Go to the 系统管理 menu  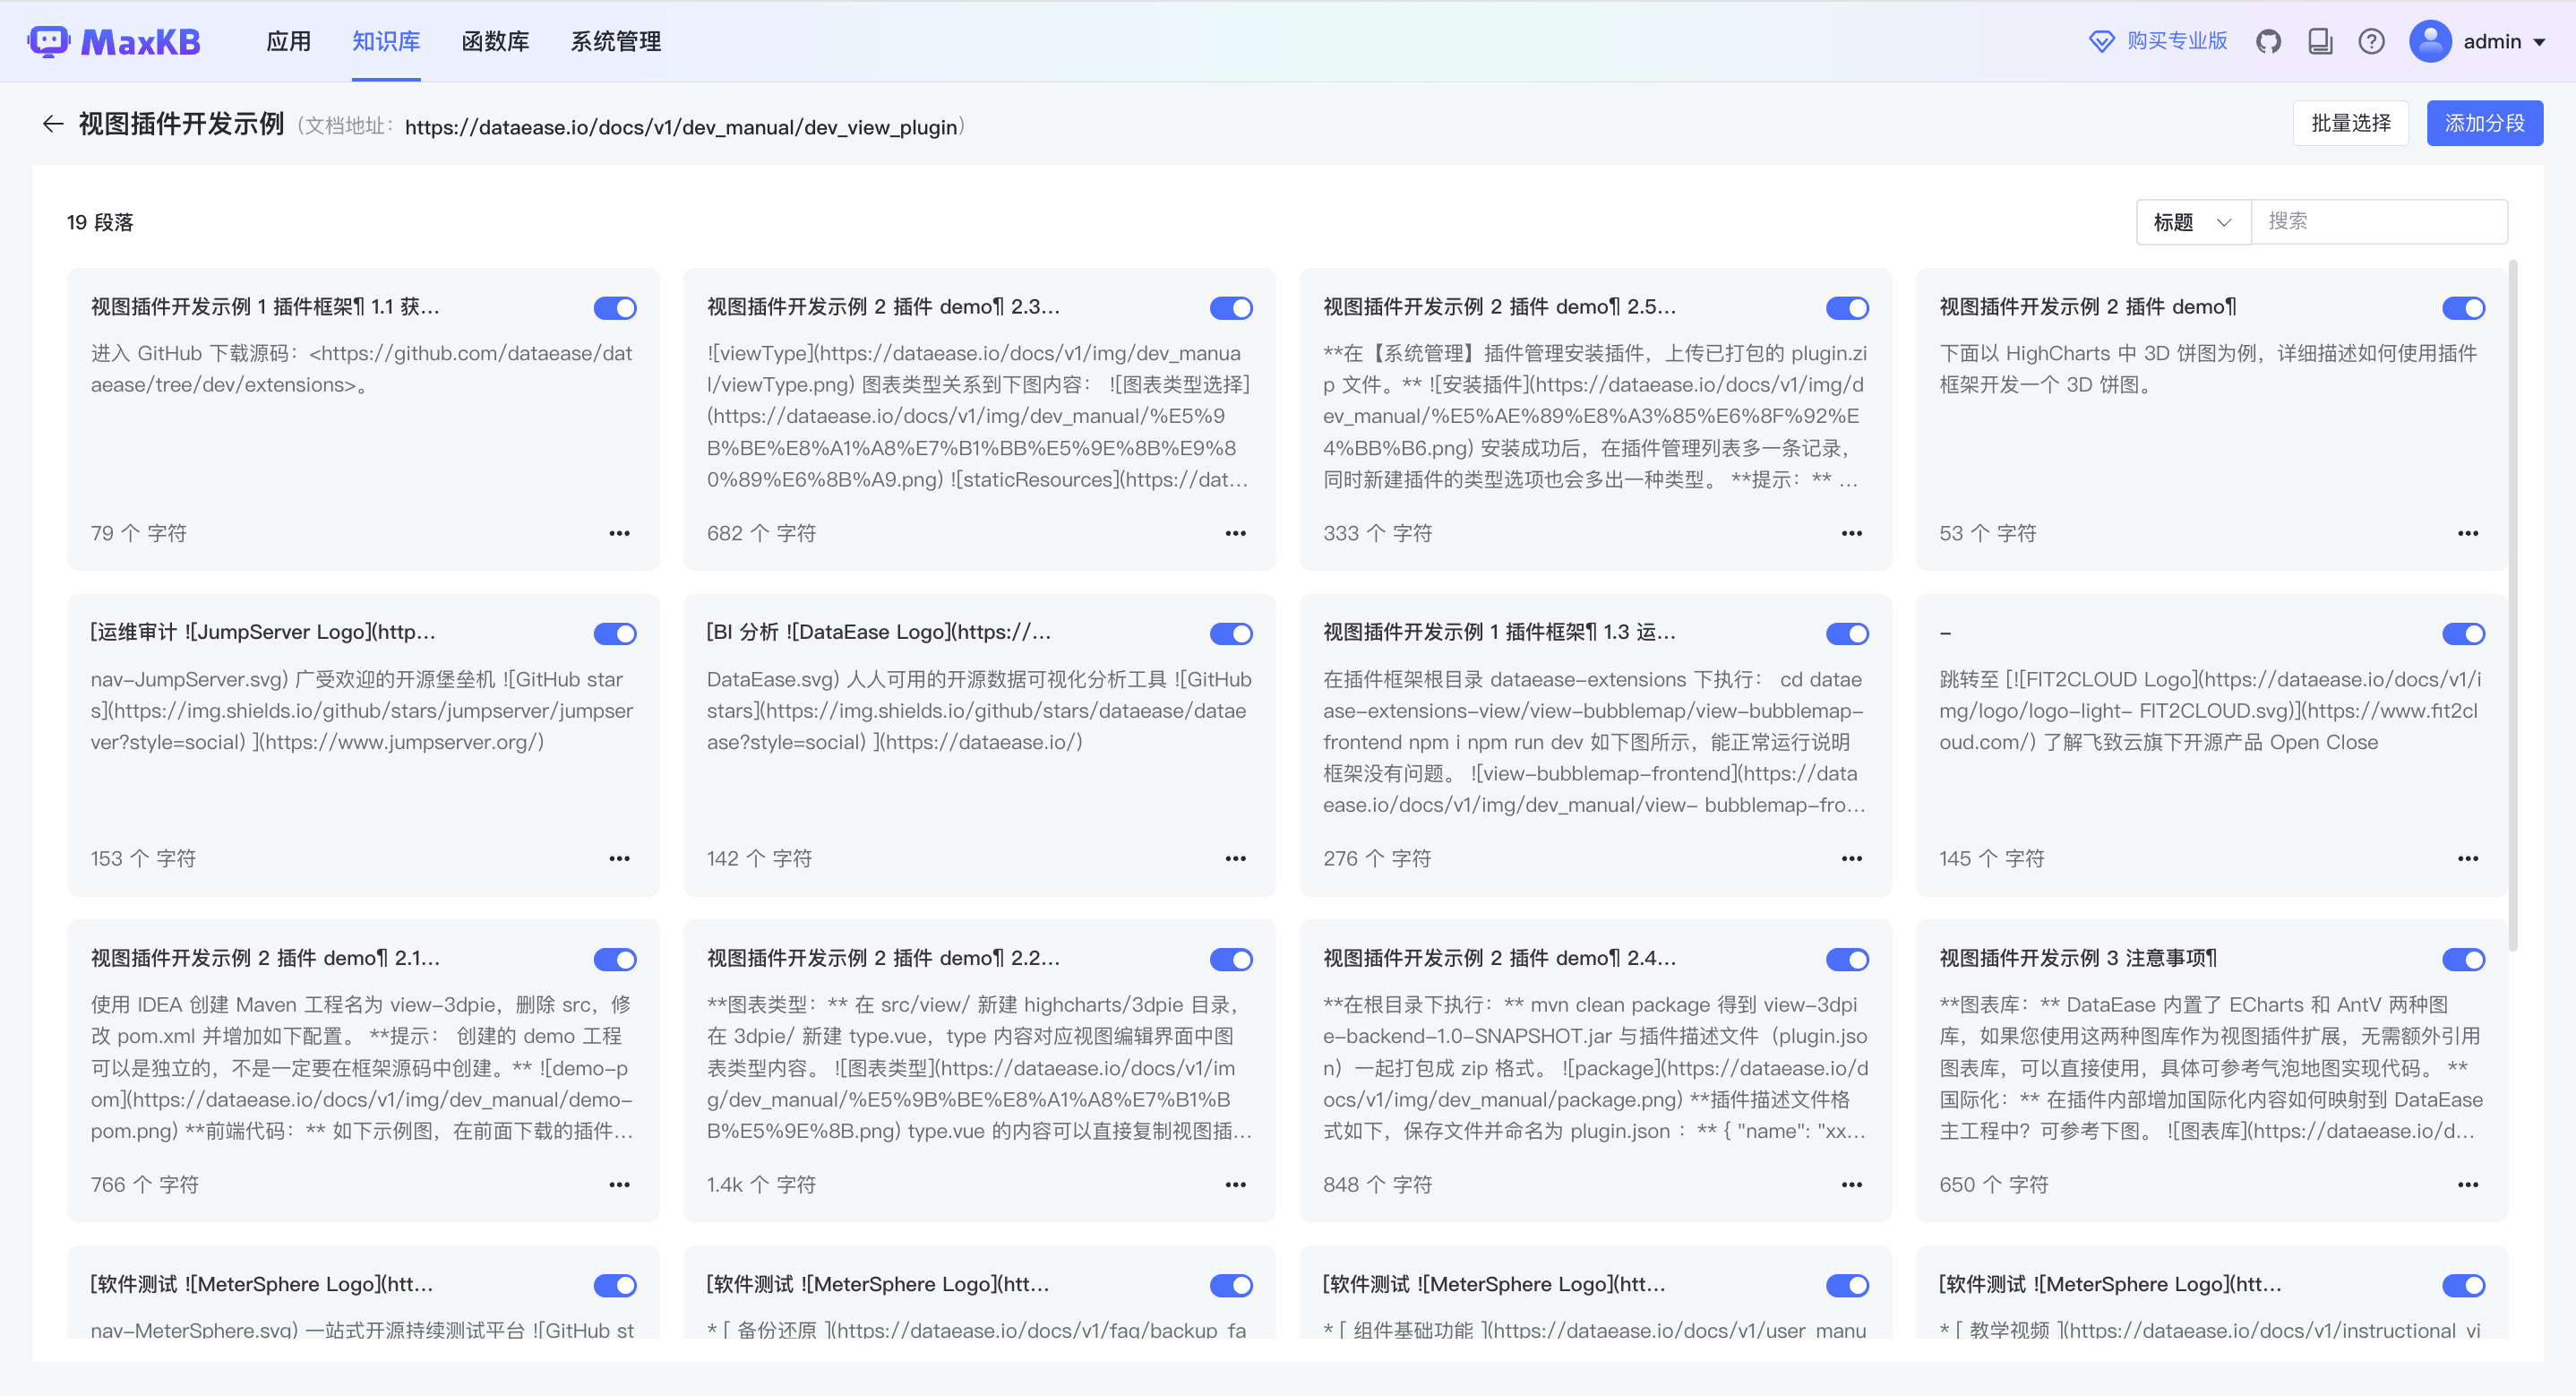click(615, 42)
